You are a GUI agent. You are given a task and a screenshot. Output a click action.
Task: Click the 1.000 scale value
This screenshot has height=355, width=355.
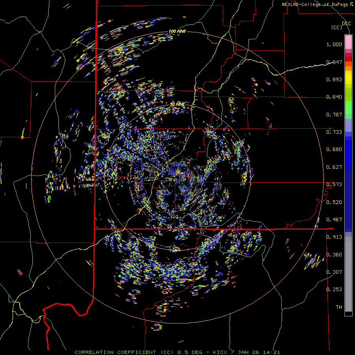click(x=334, y=44)
